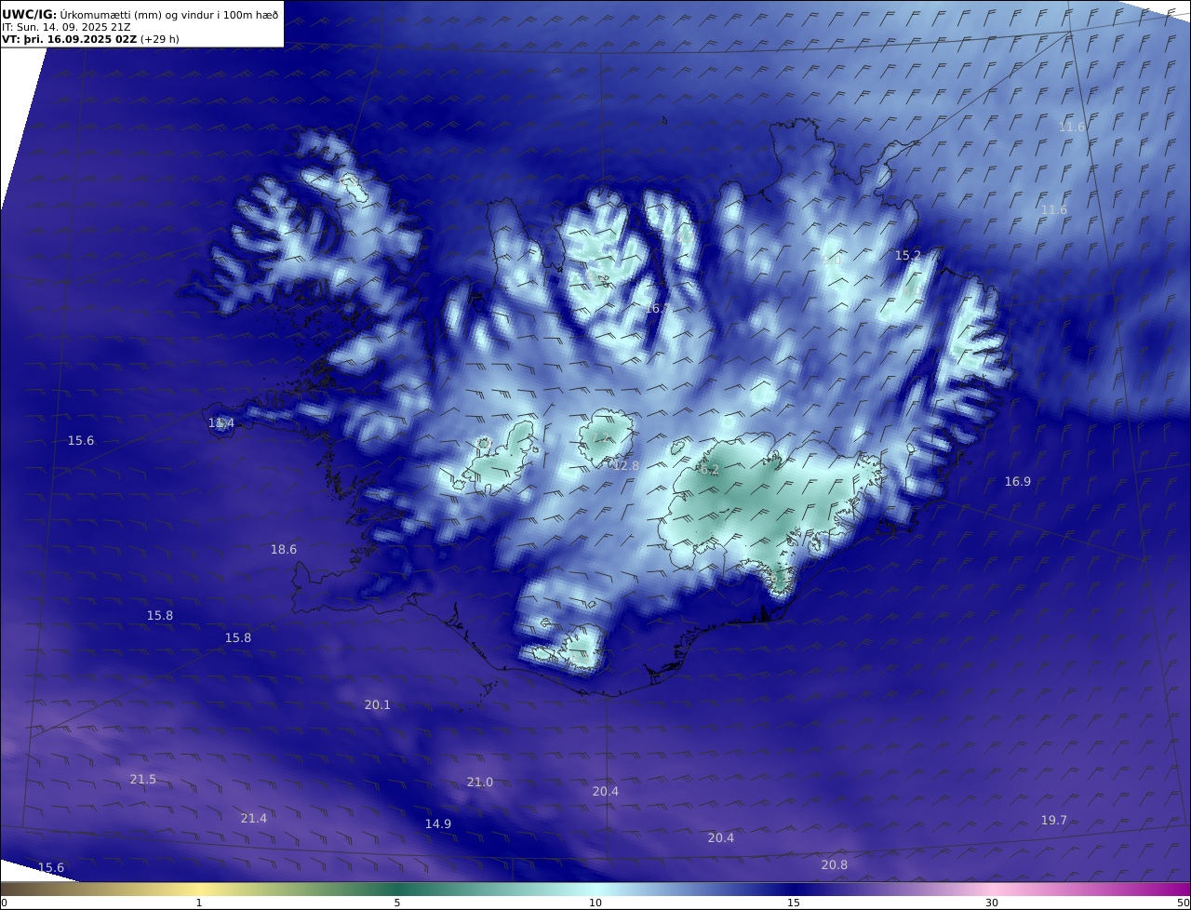Screen dimensions: 1191x910
Task: Click the colorbar tick label 10
Action: (x=595, y=903)
